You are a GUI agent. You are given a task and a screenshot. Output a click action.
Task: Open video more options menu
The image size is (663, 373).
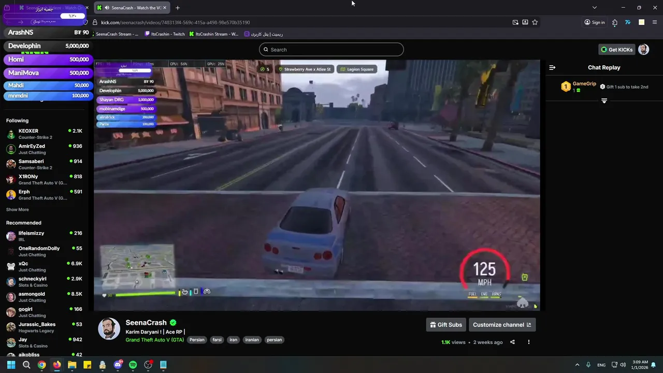point(528,342)
